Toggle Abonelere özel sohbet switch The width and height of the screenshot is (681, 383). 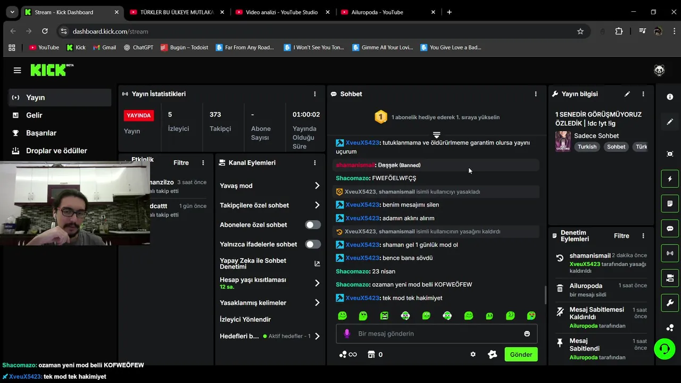[313, 224]
